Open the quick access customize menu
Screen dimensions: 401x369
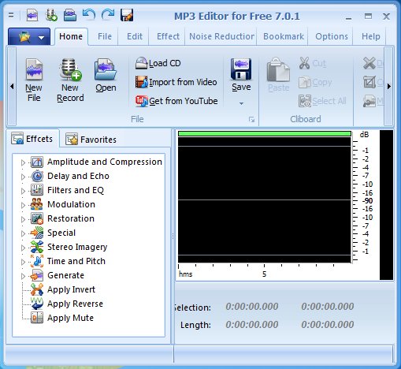pos(11,16)
